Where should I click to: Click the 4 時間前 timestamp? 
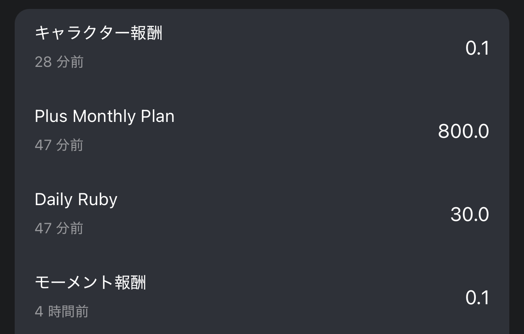pos(62,312)
